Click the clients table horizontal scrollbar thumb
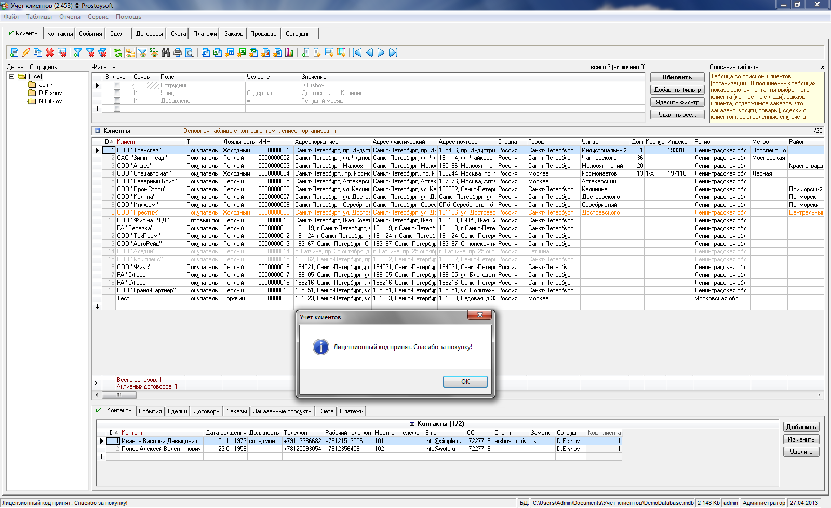Screen dimensions: 831x508 118,395
